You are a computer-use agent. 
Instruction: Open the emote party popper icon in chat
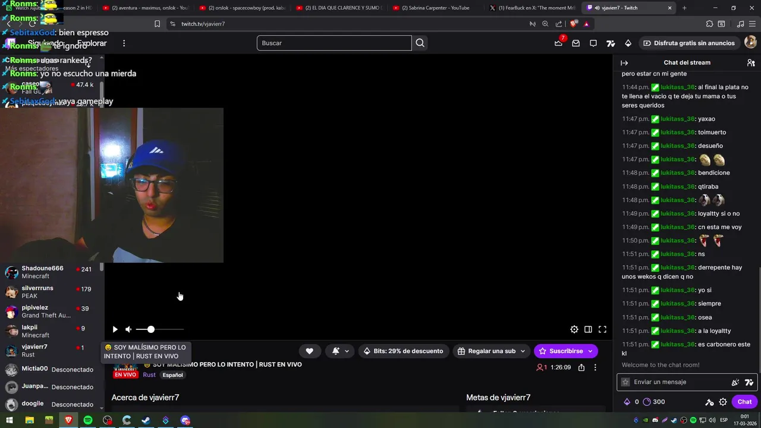point(735,382)
